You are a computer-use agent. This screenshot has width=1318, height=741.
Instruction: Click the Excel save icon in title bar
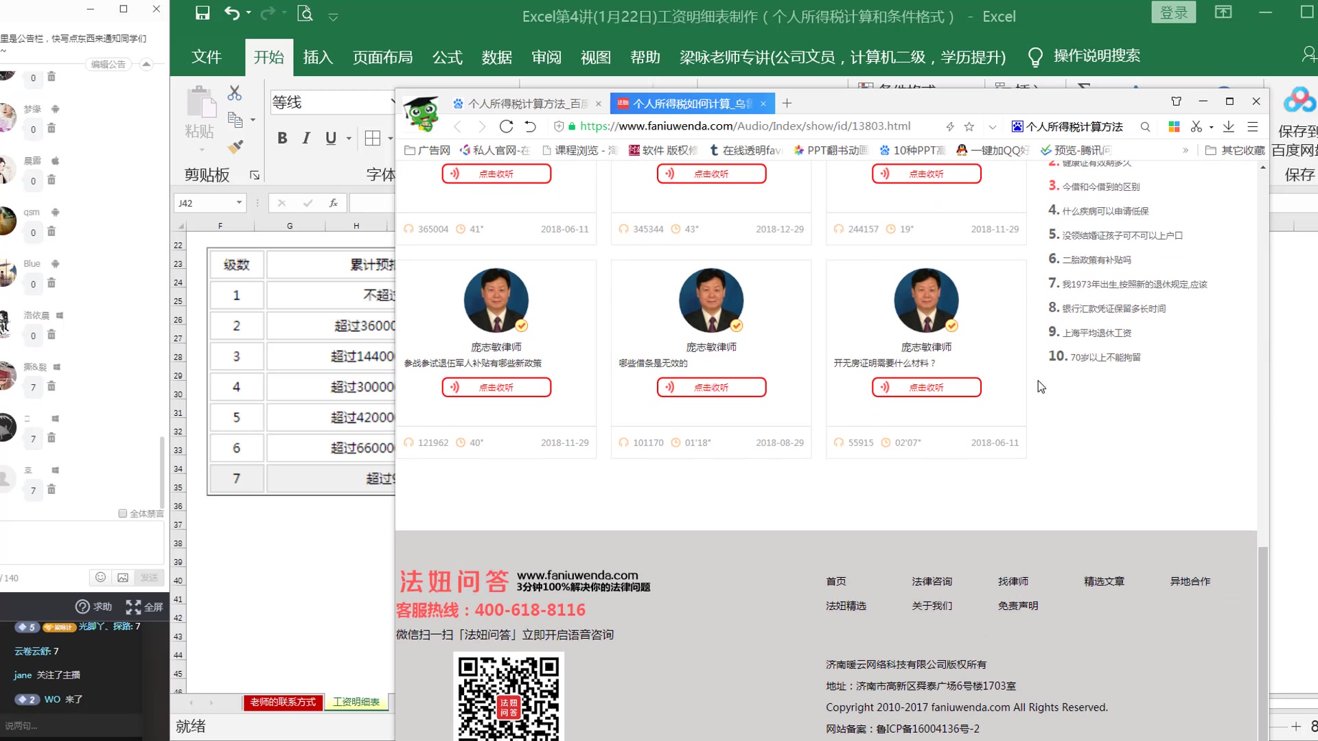coord(203,13)
